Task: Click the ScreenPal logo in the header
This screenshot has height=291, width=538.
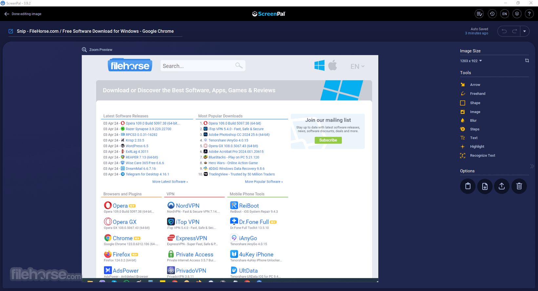Action: (269, 14)
